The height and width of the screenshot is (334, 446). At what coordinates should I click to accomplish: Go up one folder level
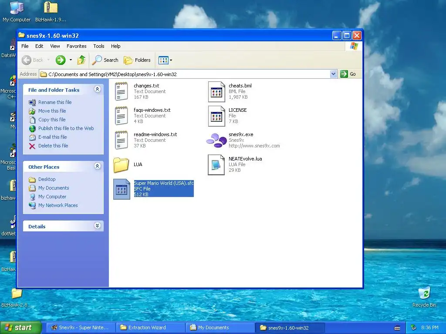[x=81, y=60]
